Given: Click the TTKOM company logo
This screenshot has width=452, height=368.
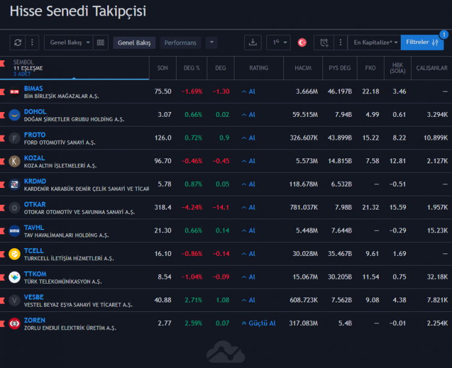Looking at the screenshot, I should [14, 277].
